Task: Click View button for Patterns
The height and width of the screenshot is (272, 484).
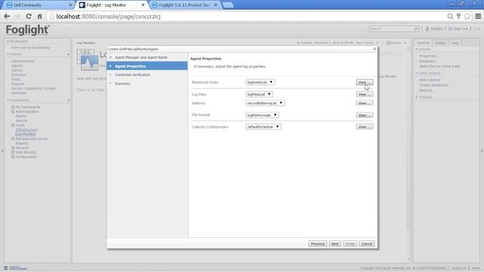Action: 365,103
